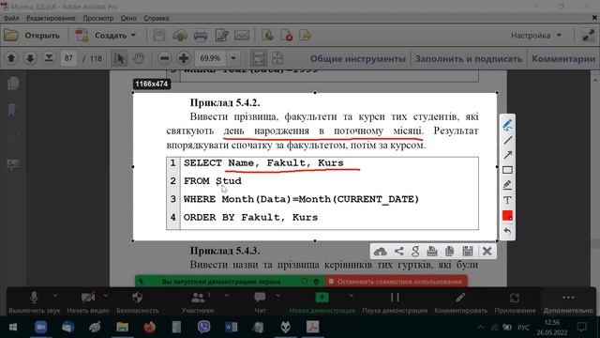Open the Редактирование menu
This screenshot has width=600, height=338.
[51, 18]
